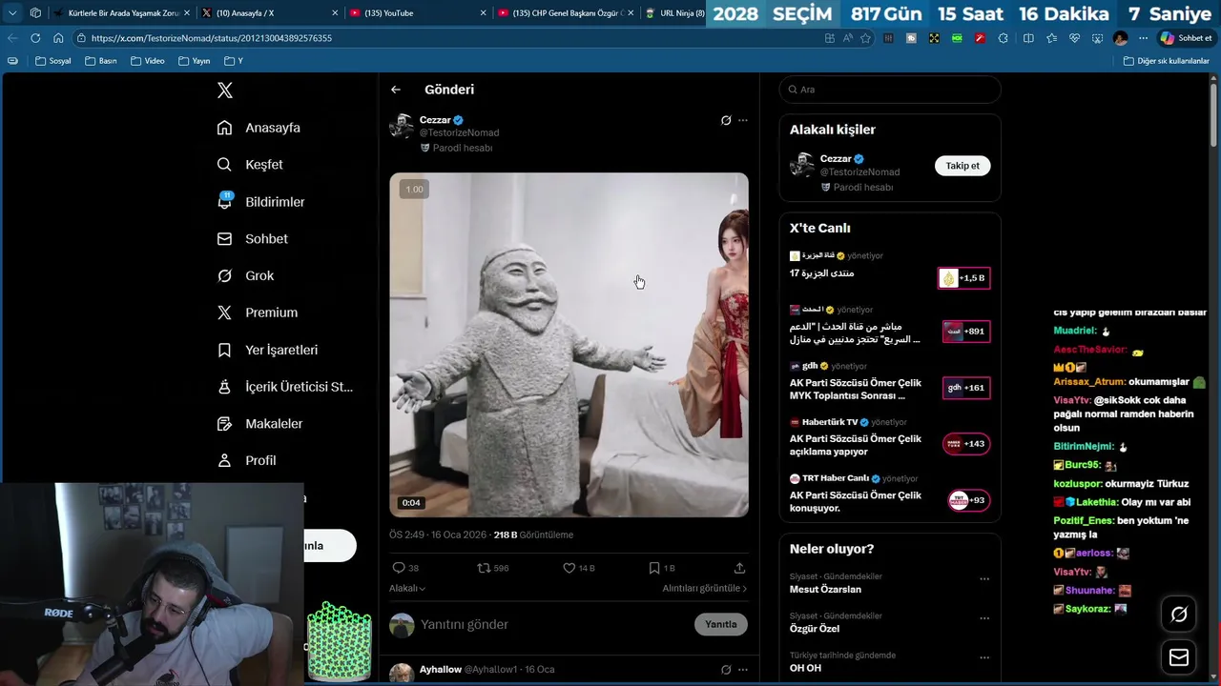1221x686 pixels.
Task: Click the Ara search box
Action: (x=890, y=90)
